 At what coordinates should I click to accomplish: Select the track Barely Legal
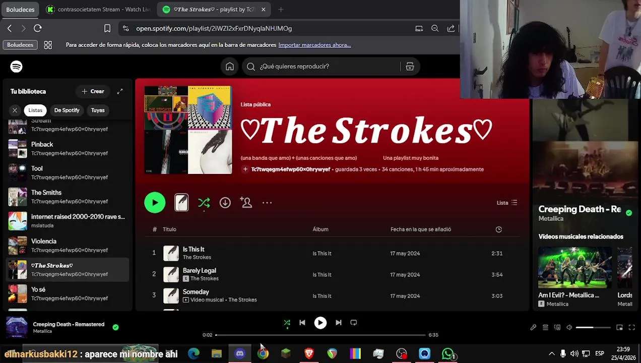click(333, 274)
